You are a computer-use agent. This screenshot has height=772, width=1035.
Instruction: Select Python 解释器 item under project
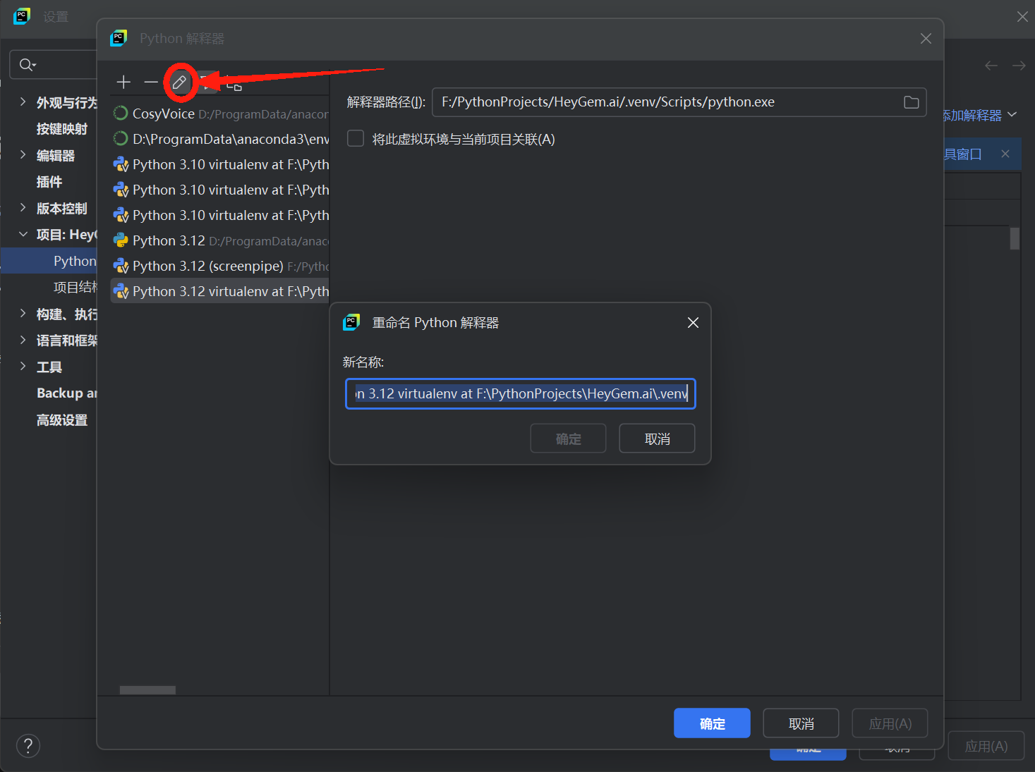[49, 261]
